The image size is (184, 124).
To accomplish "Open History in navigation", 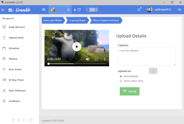I will (13, 59).
